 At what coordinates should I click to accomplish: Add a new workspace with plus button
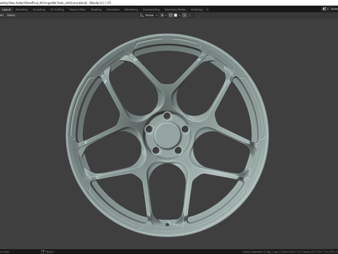[x=208, y=10]
